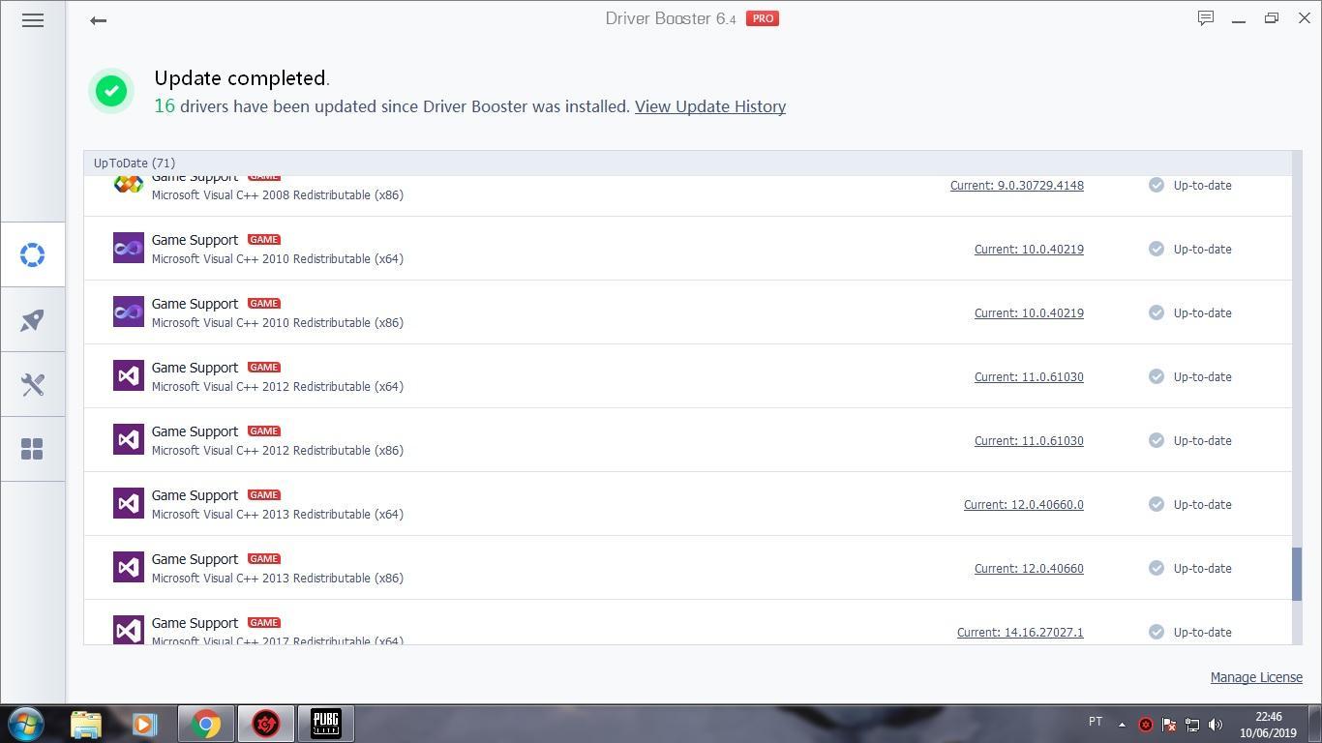1322x743 pixels.
Task: Open Chrome from taskbar
Action: click(205, 724)
